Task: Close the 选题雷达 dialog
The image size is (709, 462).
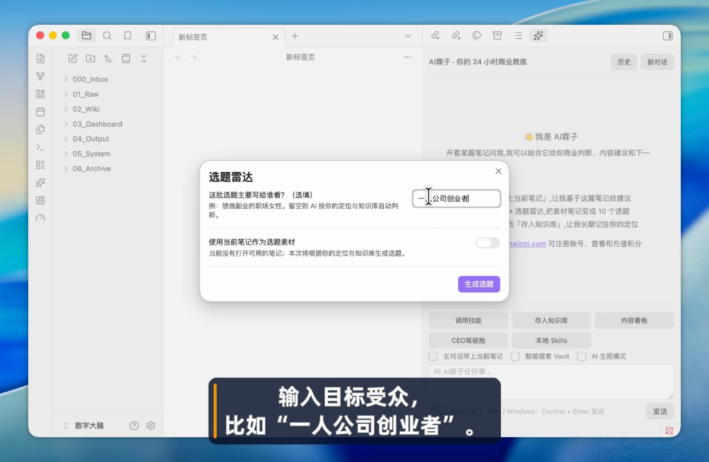Action: pyautogui.click(x=498, y=171)
